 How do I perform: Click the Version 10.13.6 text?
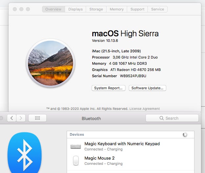click(105, 41)
